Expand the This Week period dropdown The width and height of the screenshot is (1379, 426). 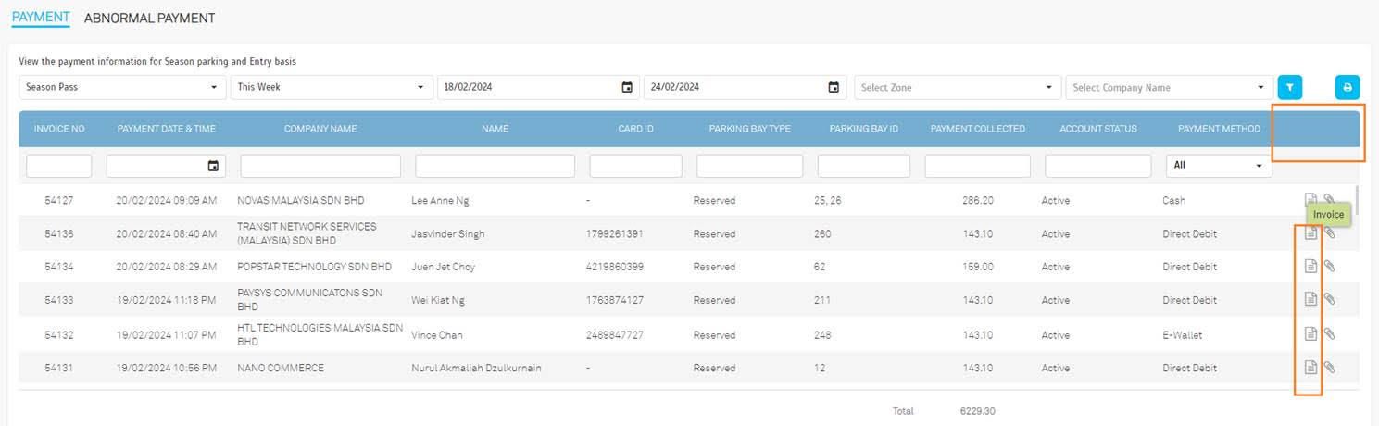click(331, 88)
